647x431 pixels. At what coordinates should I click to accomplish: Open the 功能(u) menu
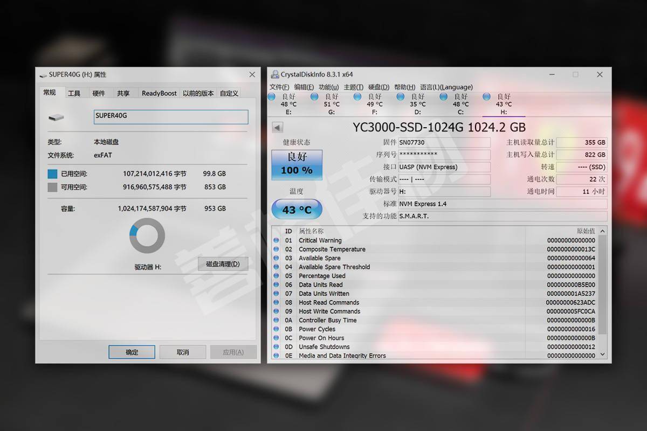click(x=328, y=87)
